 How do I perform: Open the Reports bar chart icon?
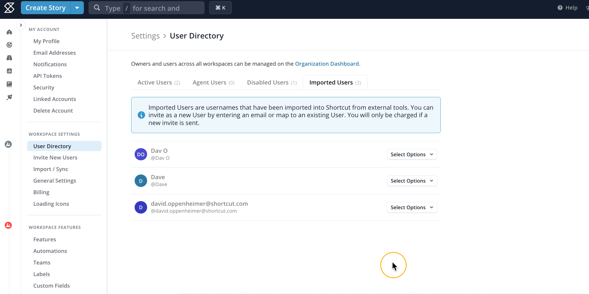9,71
